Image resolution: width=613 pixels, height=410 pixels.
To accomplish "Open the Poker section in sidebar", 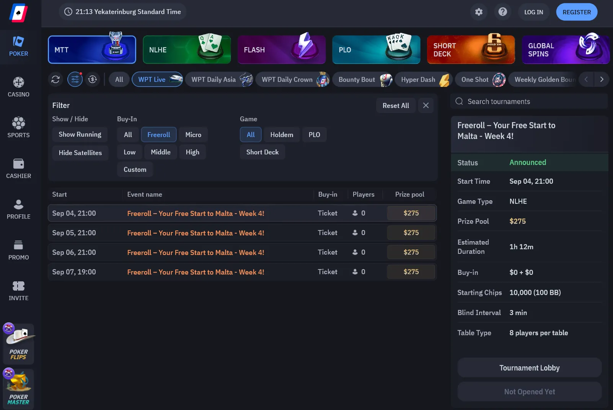I will (x=18, y=46).
